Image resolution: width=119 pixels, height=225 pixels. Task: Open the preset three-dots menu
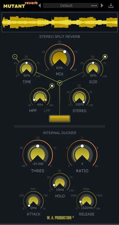94,6
